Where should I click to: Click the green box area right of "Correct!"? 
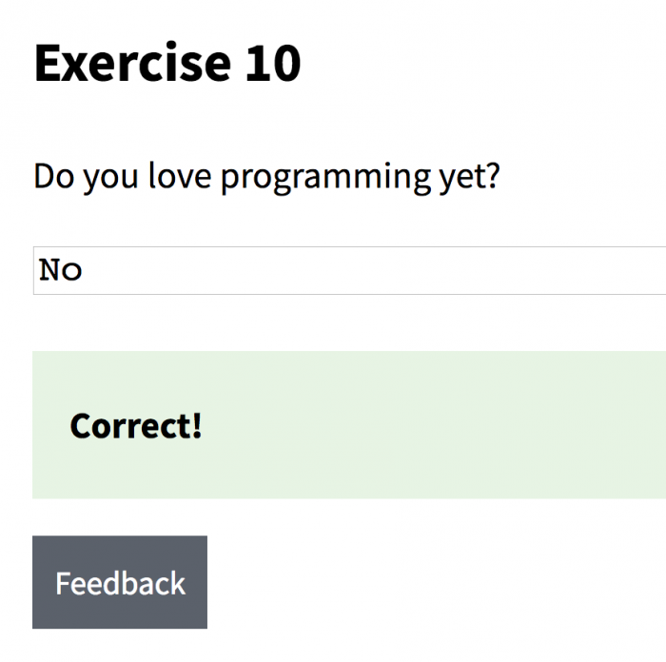[433, 426]
